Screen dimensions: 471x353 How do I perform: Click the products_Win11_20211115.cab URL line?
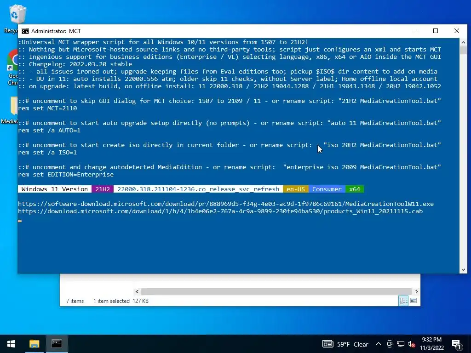(x=220, y=211)
